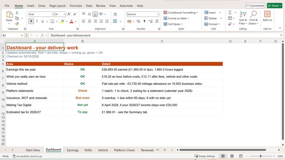Open the Comments pane button
Screen dimensions: 285x160
(255, 6)
